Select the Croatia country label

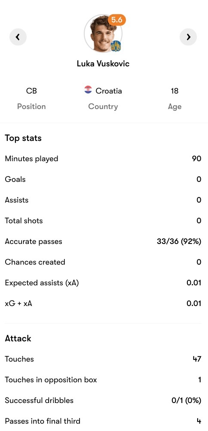click(109, 91)
